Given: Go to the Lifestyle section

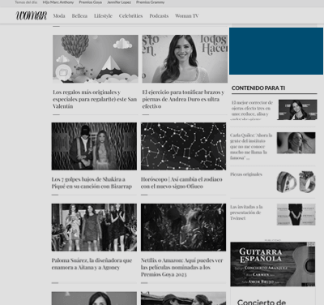Looking at the screenshot, I should 103,16.
